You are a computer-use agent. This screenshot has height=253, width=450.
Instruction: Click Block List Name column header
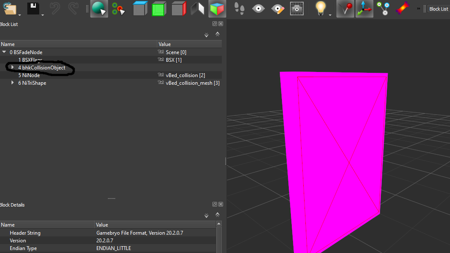coord(78,44)
